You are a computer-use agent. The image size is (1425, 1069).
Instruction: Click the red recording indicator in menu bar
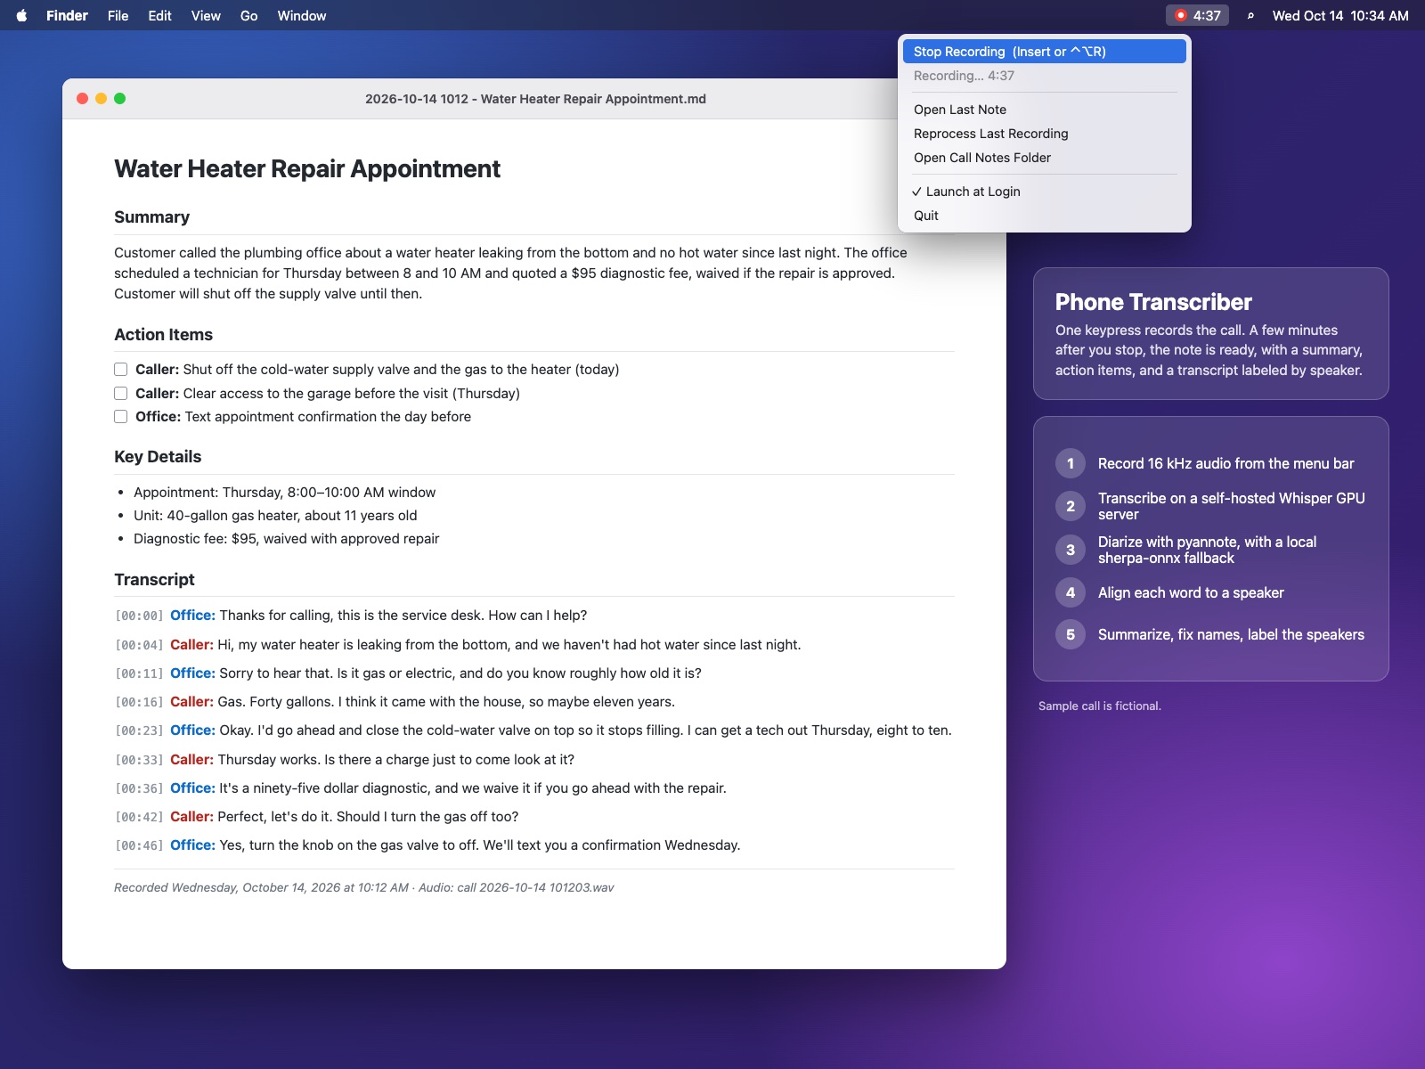1181,15
